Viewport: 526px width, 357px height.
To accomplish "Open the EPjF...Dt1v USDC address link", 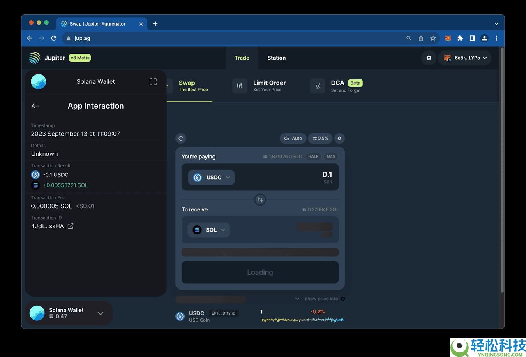I will coord(224,313).
